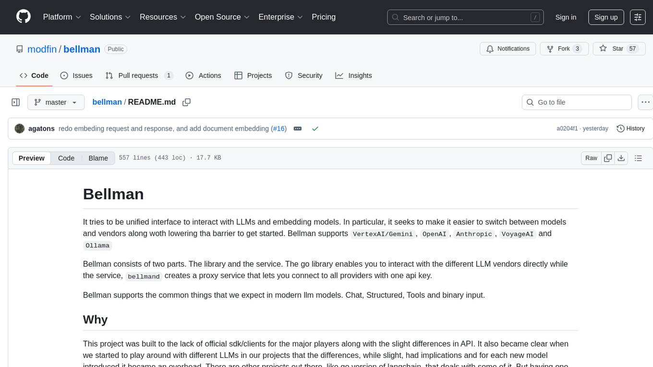This screenshot has height=367, width=653.
Task: Switch to the Projects tab
Action: 253,75
